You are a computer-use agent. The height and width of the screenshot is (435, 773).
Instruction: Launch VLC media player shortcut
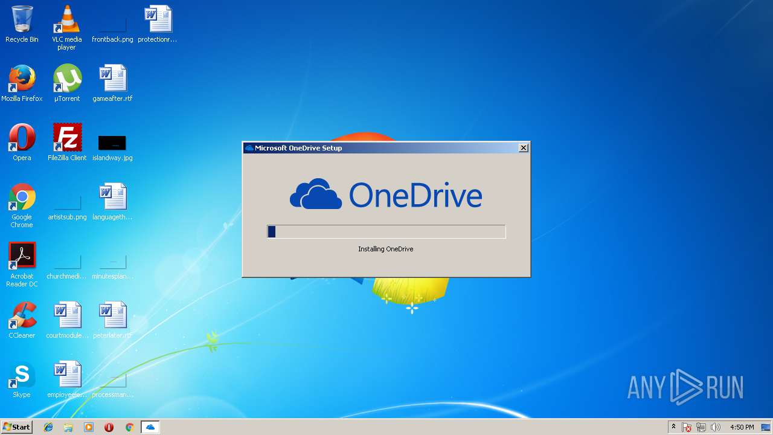(x=67, y=28)
